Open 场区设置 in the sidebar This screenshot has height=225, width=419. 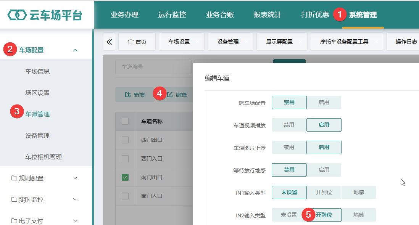tap(37, 93)
